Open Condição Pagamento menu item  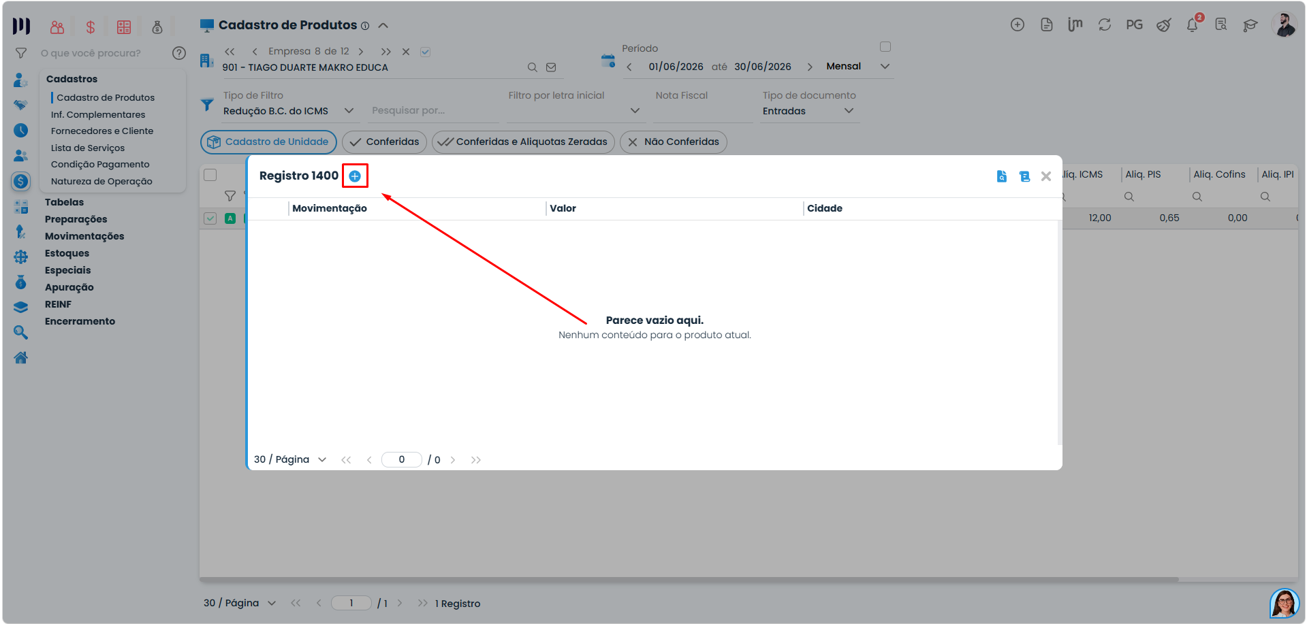click(100, 165)
